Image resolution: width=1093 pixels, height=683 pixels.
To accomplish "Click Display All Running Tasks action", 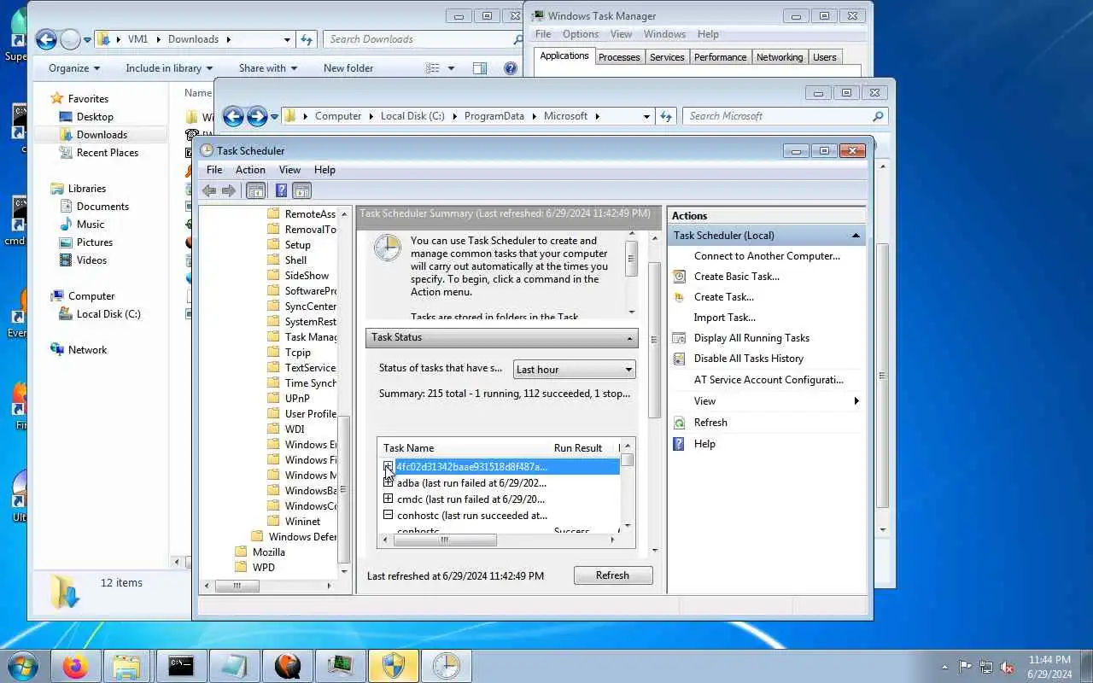I will click(x=751, y=338).
